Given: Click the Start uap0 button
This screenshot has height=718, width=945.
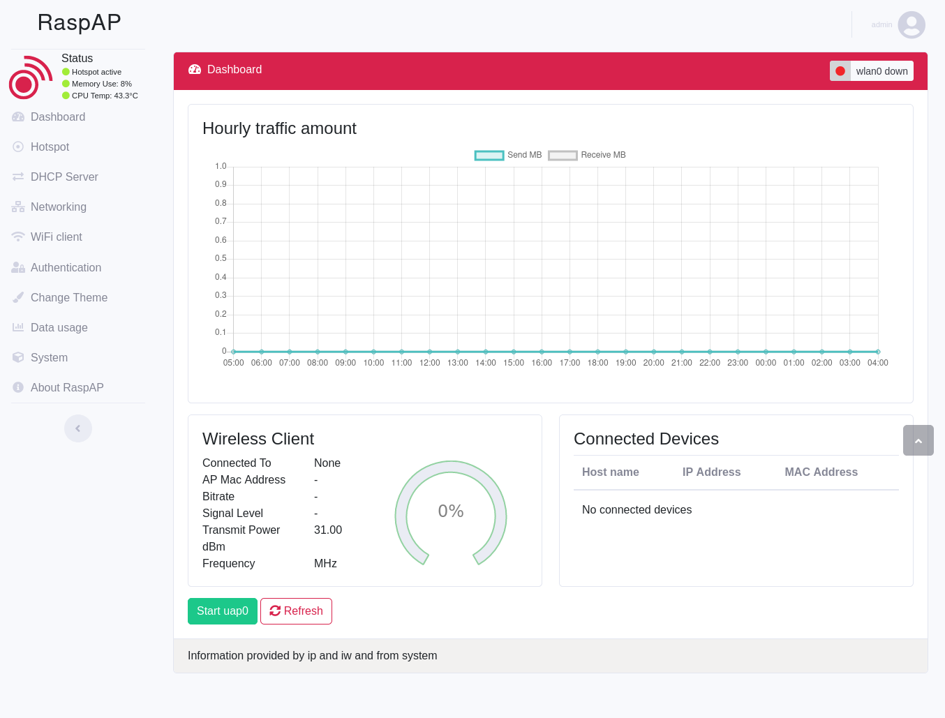Looking at the screenshot, I should 223,611.
